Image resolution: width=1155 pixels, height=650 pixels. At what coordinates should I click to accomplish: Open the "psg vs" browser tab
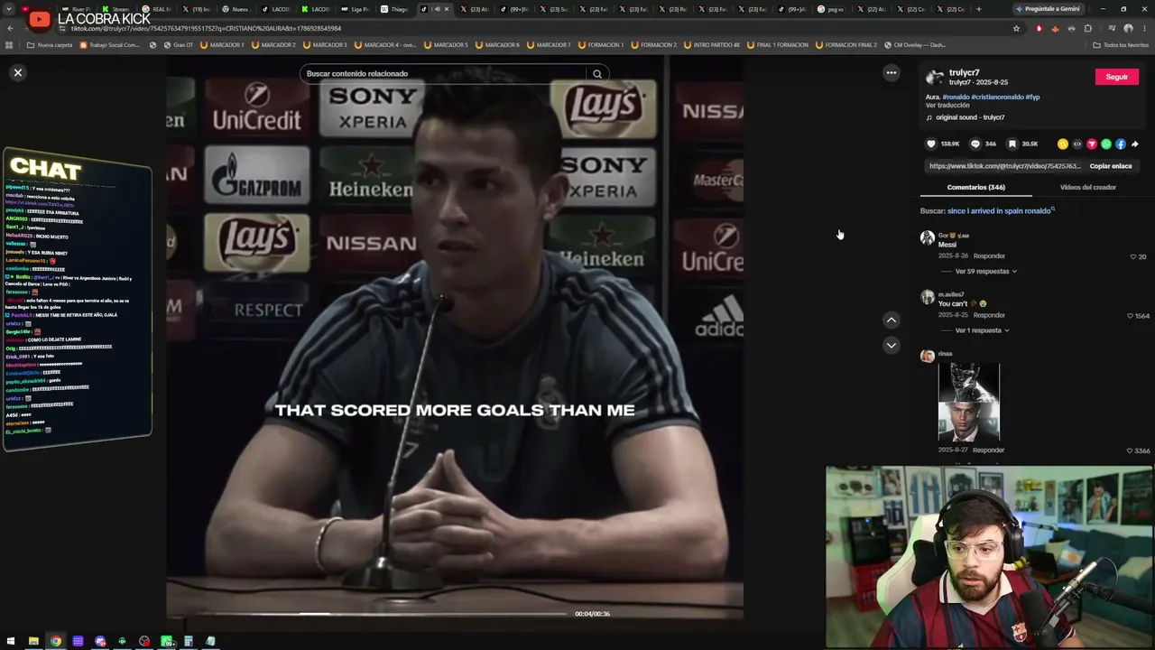click(829, 9)
